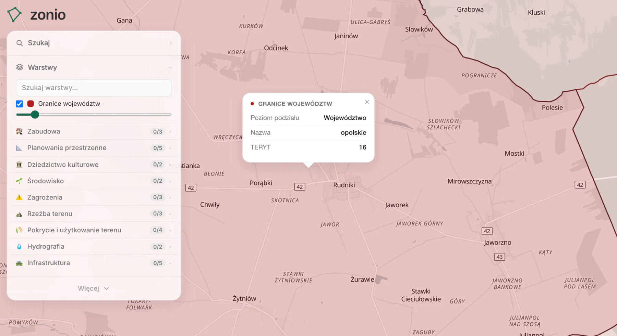Click the red Granice województw color swatch
This screenshot has height=336, width=617.
(31, 104)
